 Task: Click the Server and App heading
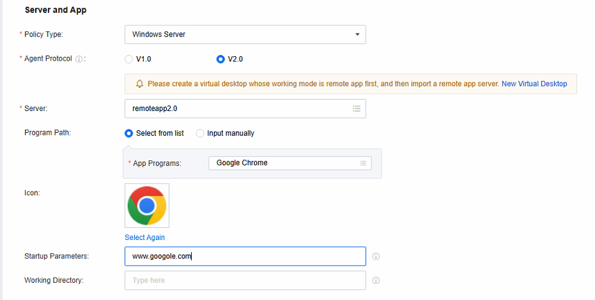[55, 10]
